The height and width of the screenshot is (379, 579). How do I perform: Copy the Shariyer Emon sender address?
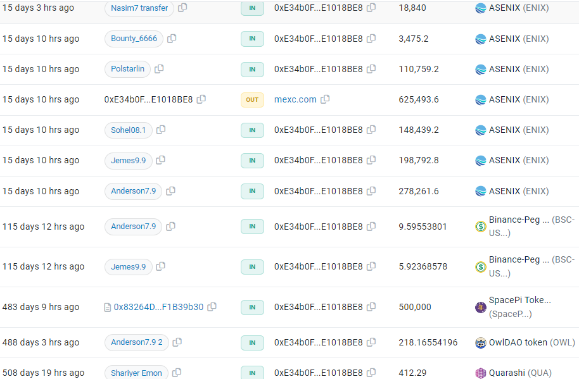tap(177, 373)
